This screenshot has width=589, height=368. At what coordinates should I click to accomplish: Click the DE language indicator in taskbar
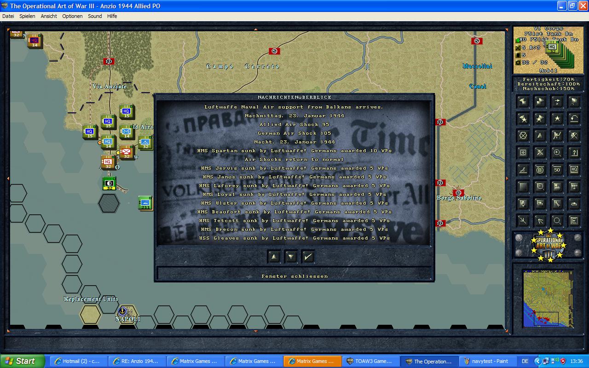(525, 361)
